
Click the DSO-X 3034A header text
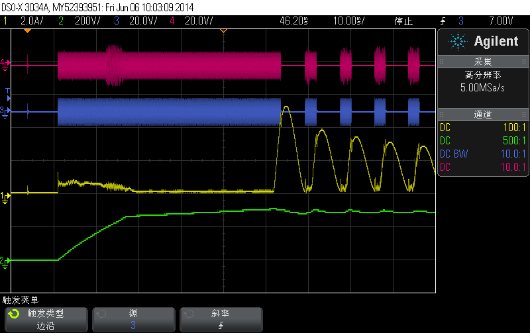coord(97,7)
